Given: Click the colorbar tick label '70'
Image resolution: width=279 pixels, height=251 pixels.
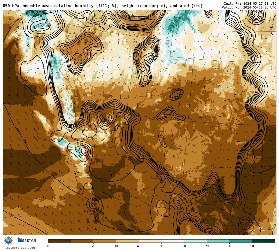Looking at the screenshot, I should click(207, 246).
